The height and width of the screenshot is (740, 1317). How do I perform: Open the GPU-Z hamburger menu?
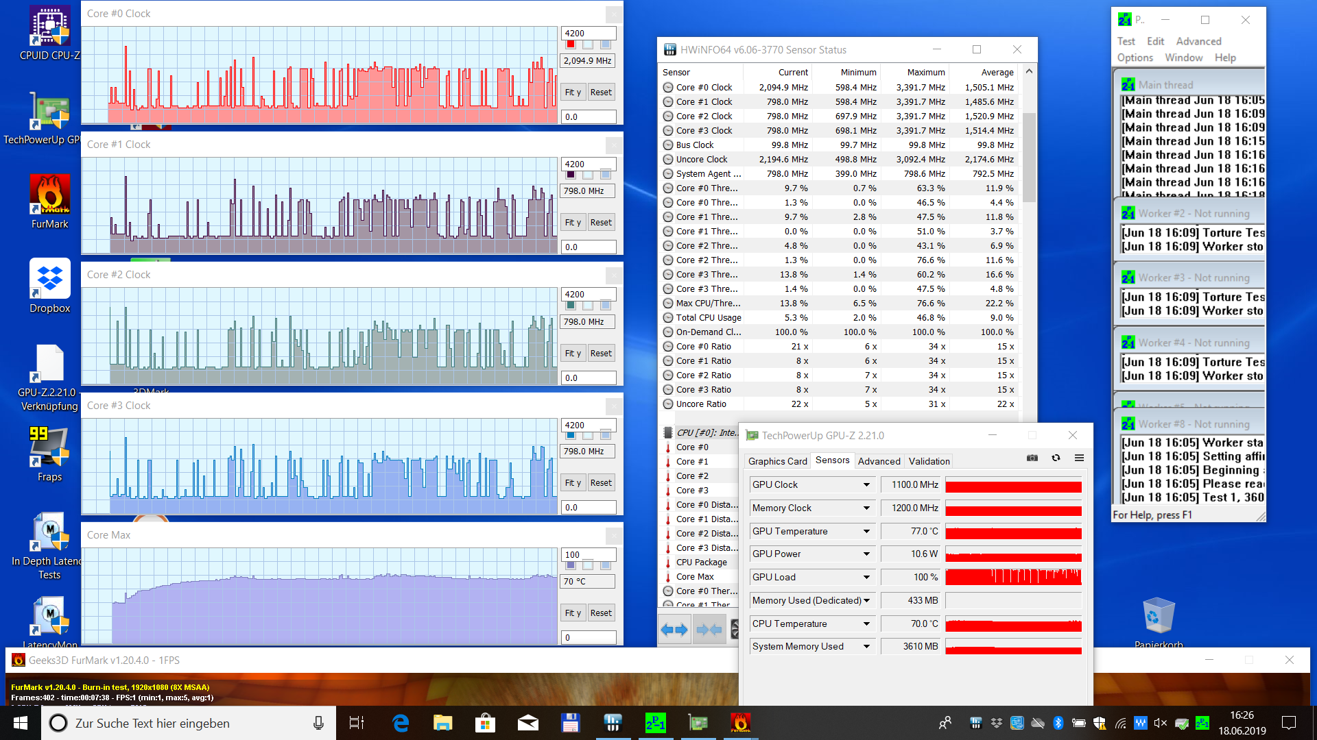1079,458
